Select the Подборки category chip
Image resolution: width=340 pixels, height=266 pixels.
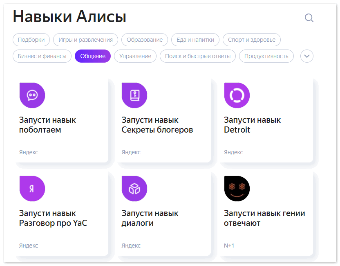coord(31,40)
